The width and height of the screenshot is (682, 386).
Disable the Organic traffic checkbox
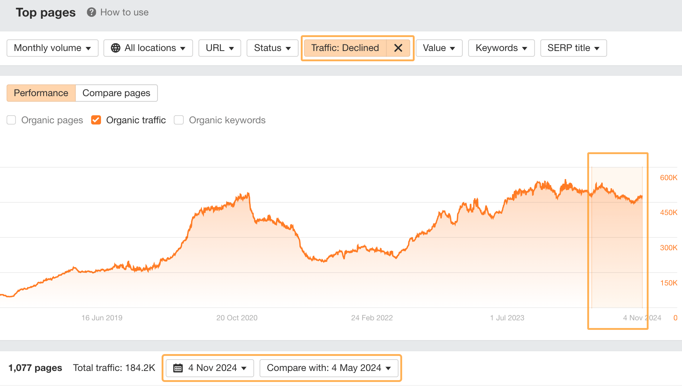96,120
